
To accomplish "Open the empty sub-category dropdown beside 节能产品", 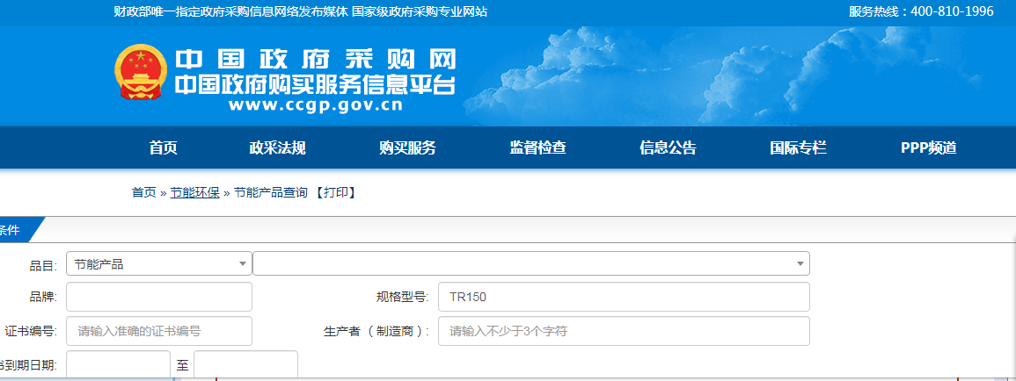I will [x=530, y=263].
